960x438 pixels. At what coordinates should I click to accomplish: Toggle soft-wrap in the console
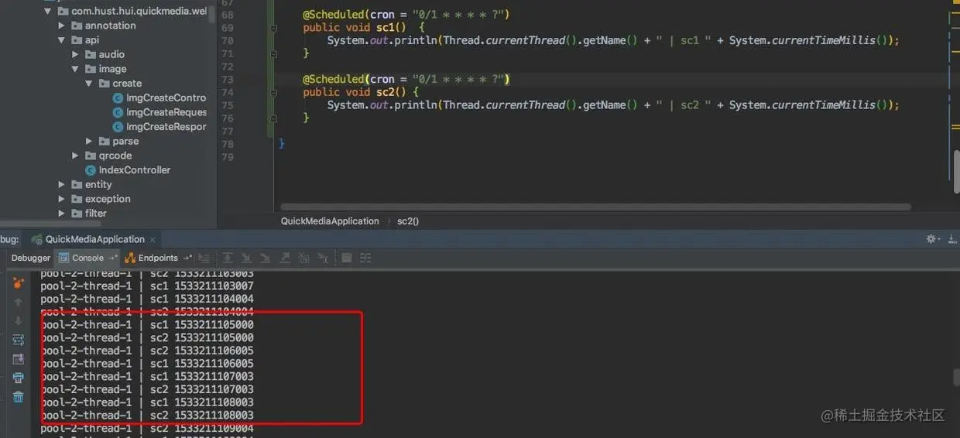tap(19, 340)
